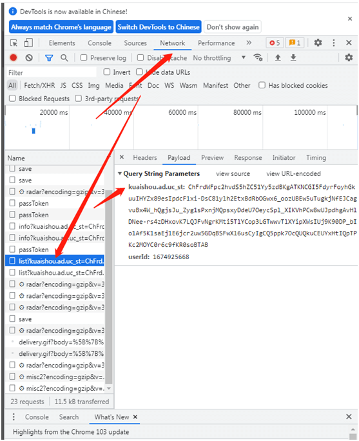Select the Headers tab
Viewport: 359px width, 441px height.
pos(145,157)
